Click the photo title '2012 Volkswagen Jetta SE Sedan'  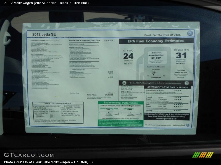[31, 3]
